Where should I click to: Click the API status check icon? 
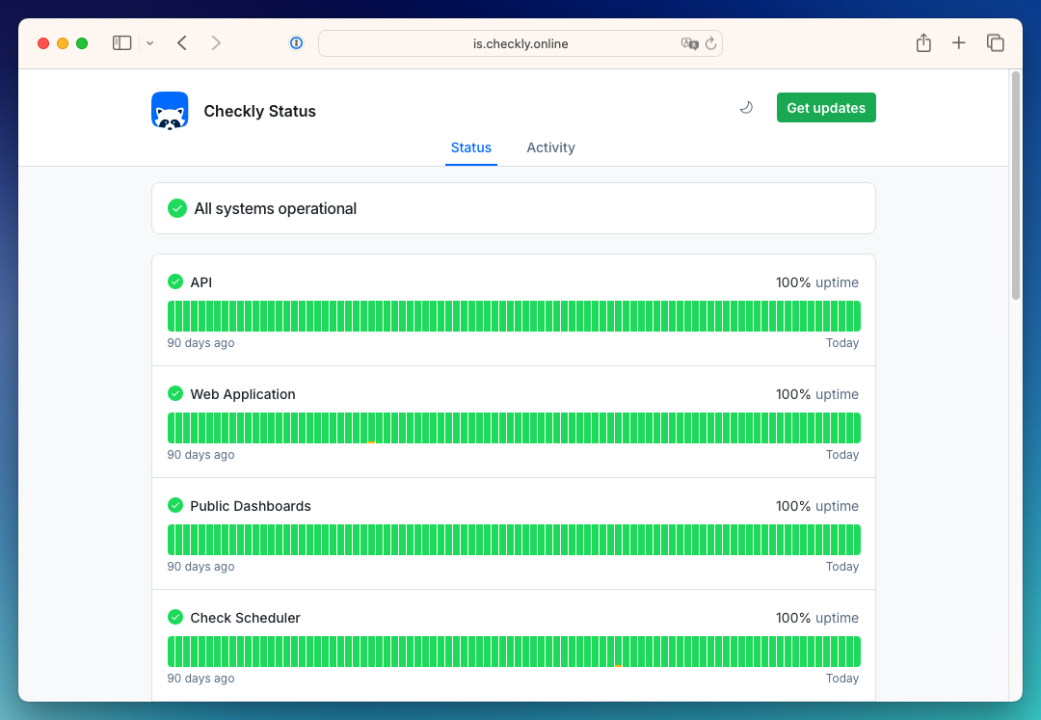(x=175, y=282)
